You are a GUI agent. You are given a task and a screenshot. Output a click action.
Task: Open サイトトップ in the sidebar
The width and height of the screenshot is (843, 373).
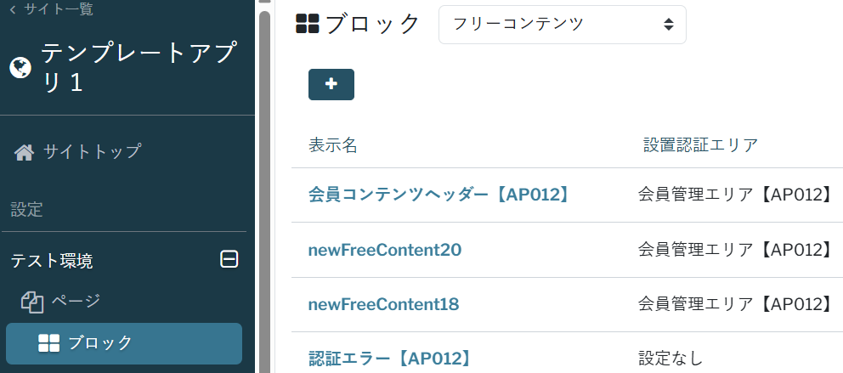click(x=92, y=152)
